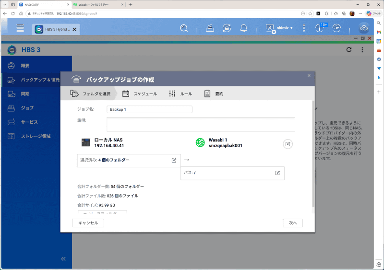384x270 pixels.
Task: Go back in the browser
Action: pyautogui.click(x=5, y=14)
